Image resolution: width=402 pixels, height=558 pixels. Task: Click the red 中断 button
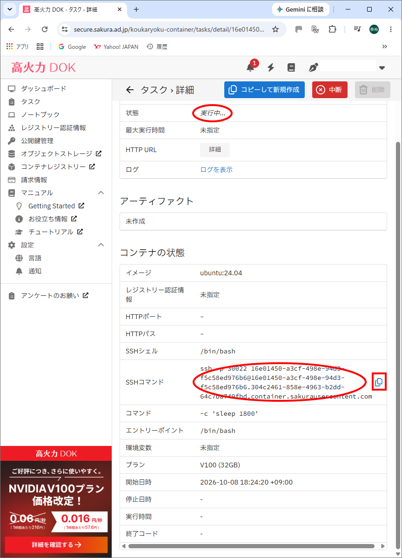[330, 90]
